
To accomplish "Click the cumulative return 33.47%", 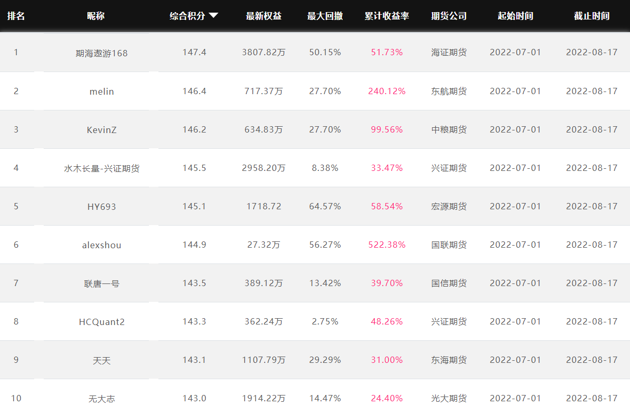I will click(x=387, y=168).
